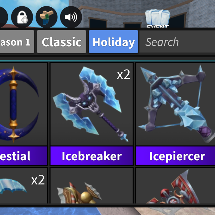Viewport: 215px width, 215px height.
Task: Switch to the Classic tab
Action: click(x=61, y=42)
